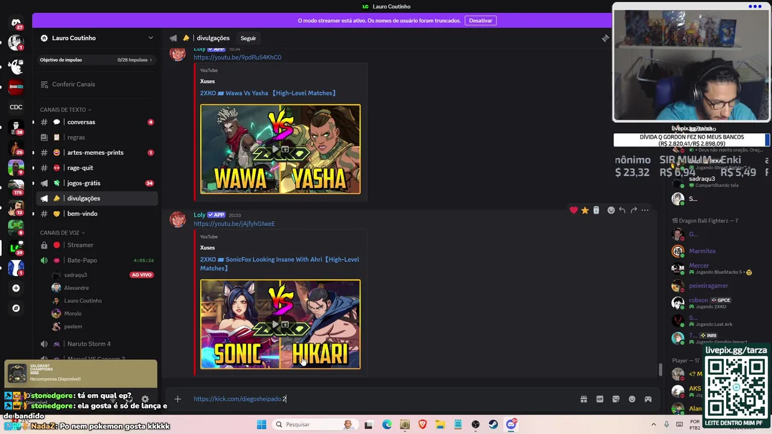Open user settings gear icon
The width and height of the screenshot is (772, 434).
click(x=145, y=399)
